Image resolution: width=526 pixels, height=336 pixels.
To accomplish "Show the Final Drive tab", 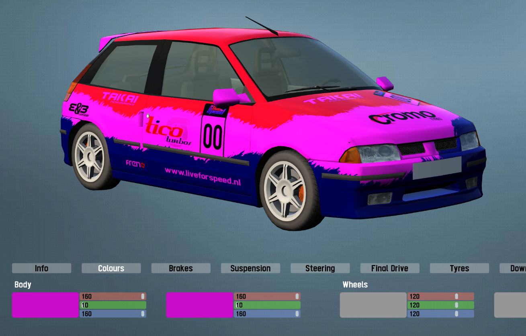I will pyautogui.click(x=390, y=268).
